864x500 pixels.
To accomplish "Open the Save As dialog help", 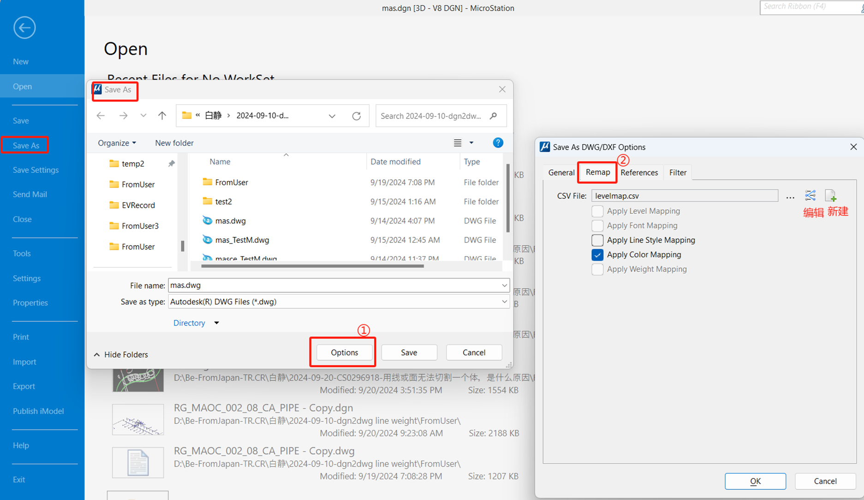I will [x=498, y=143].
